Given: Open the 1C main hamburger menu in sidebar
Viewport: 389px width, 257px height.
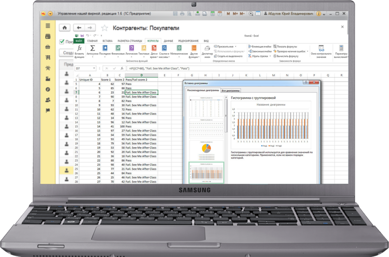Looking at the screenshot, I should pos(48,26).
